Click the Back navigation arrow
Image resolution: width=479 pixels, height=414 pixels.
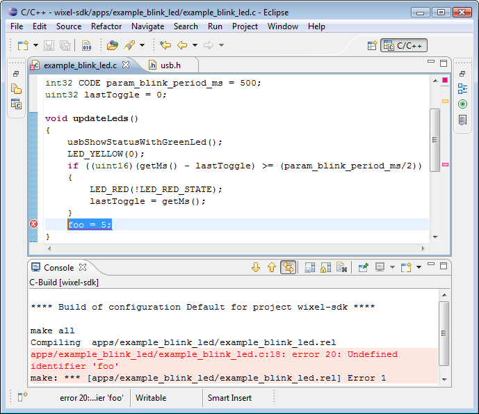[182, 45]
